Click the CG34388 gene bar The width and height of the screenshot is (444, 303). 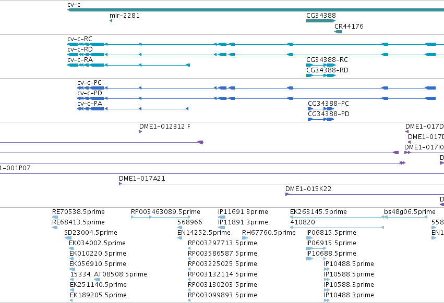(x=321, y=21)
